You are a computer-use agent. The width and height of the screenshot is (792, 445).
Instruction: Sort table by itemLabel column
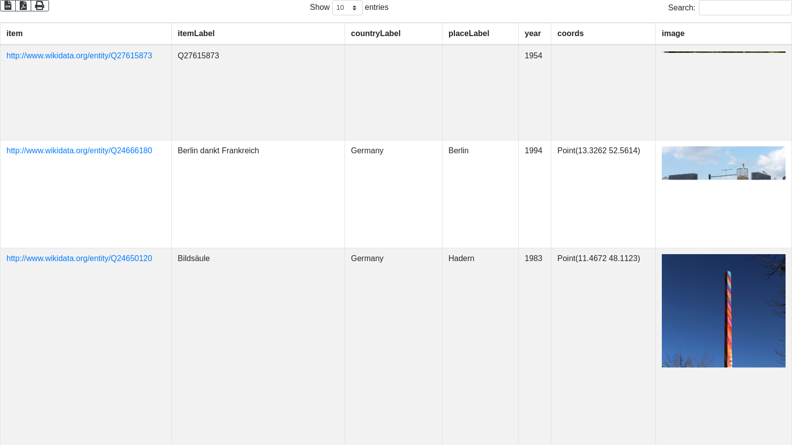click(x=196, y=34)
